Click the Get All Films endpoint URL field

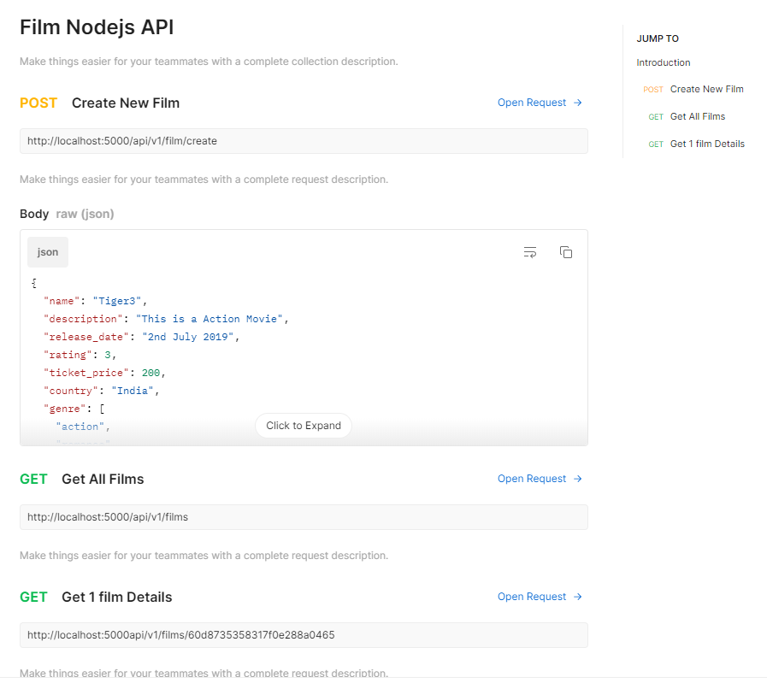[x=303, y=517]
